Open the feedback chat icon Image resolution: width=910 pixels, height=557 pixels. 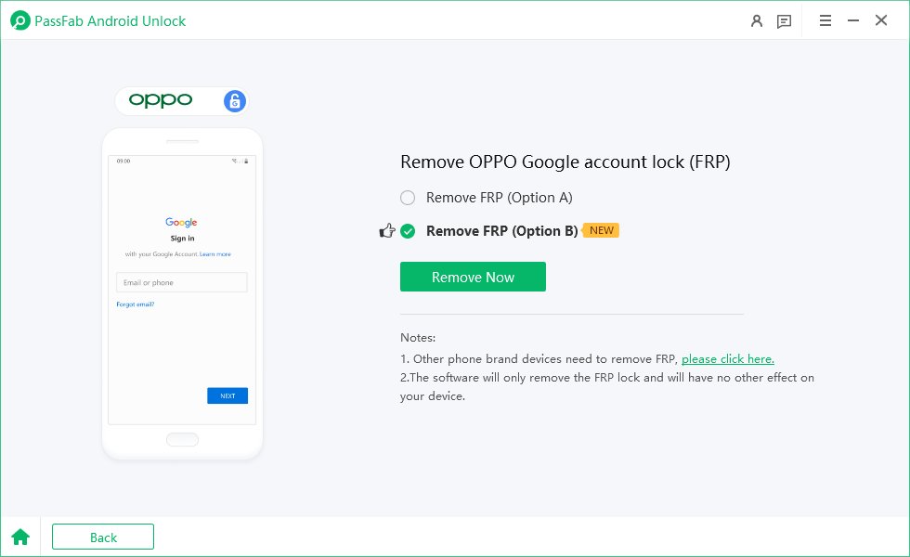point(784,19)
